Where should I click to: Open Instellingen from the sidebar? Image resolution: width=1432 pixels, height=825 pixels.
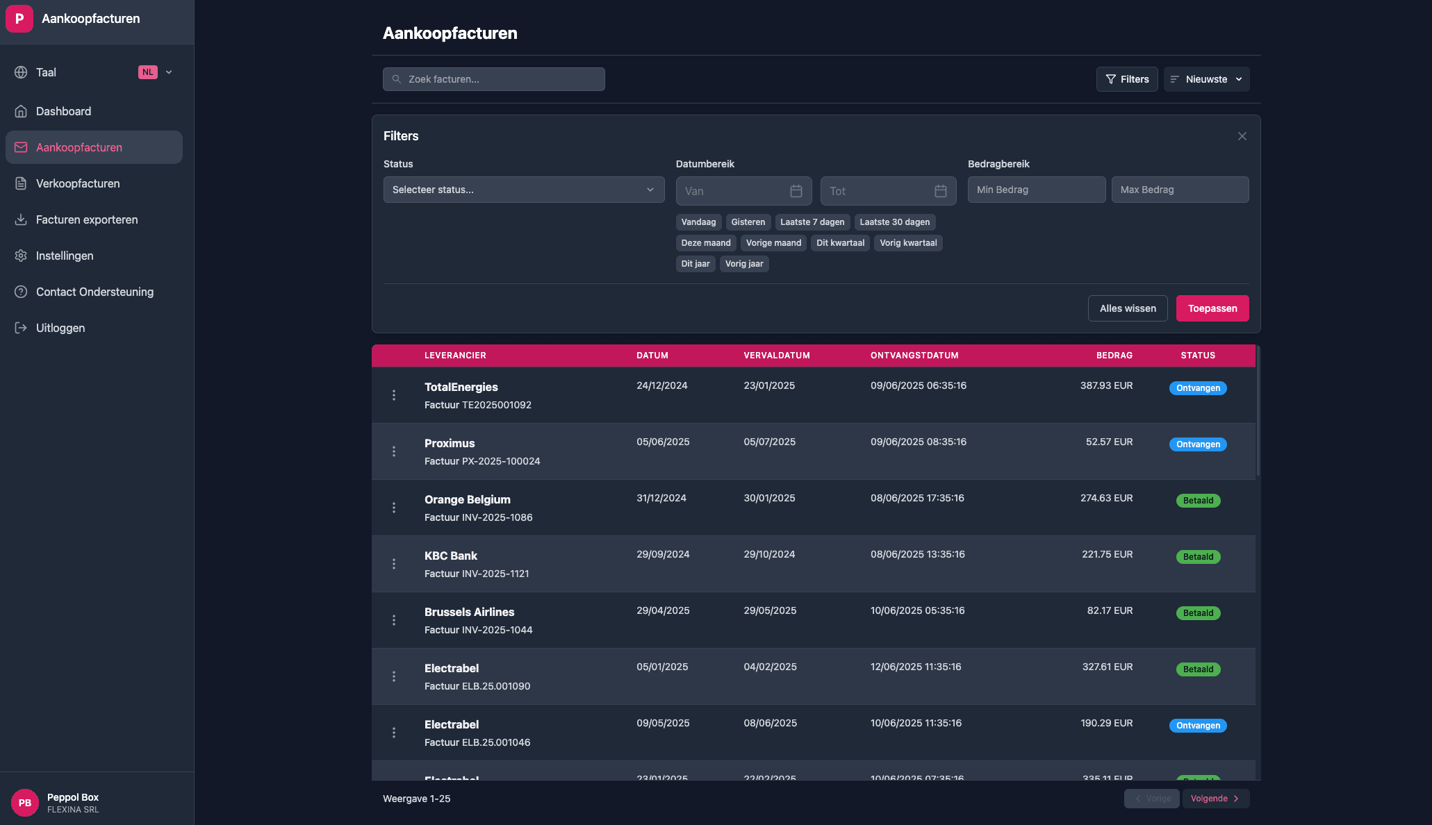click(x=94, y=256)
